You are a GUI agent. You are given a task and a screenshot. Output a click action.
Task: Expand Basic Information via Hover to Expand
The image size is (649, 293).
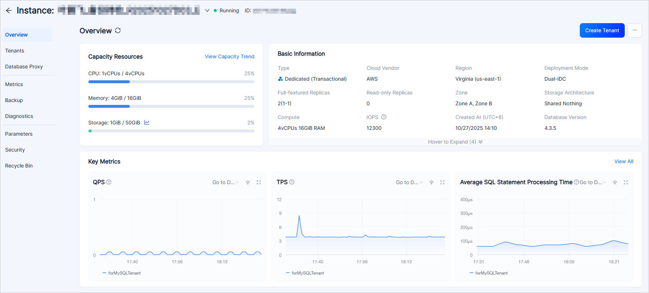455,142
